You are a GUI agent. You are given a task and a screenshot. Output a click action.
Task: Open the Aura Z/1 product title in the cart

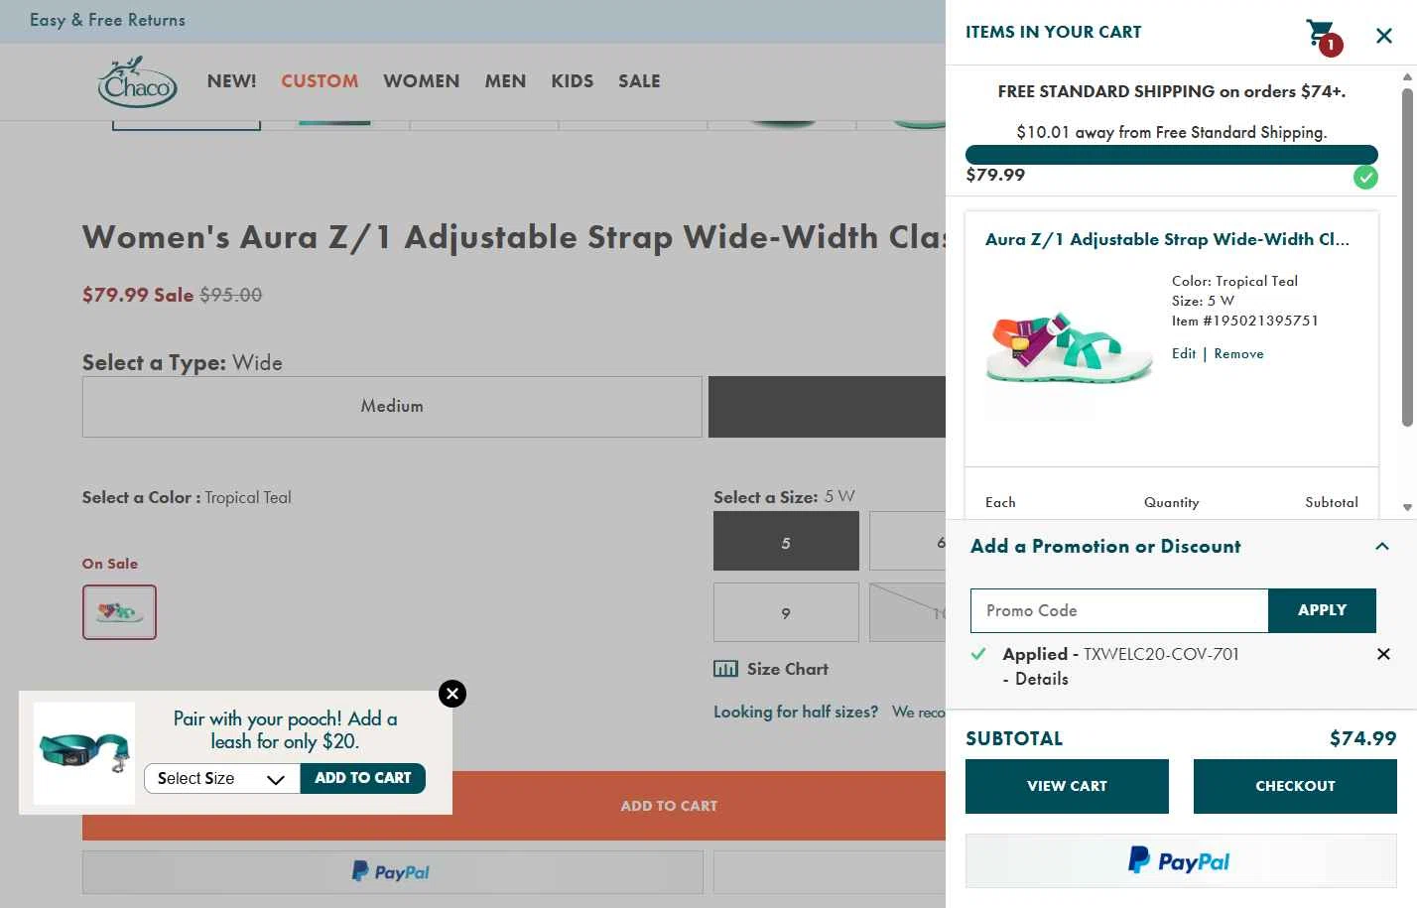(1167, 239)
